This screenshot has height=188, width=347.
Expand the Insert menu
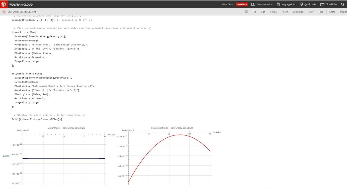tap(285, 12)
